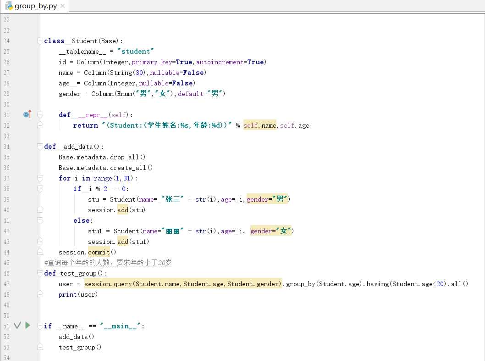Viewport: 485px width, 361px height.
Task: Click "create_all" on line 36
Action: (128, 168)
